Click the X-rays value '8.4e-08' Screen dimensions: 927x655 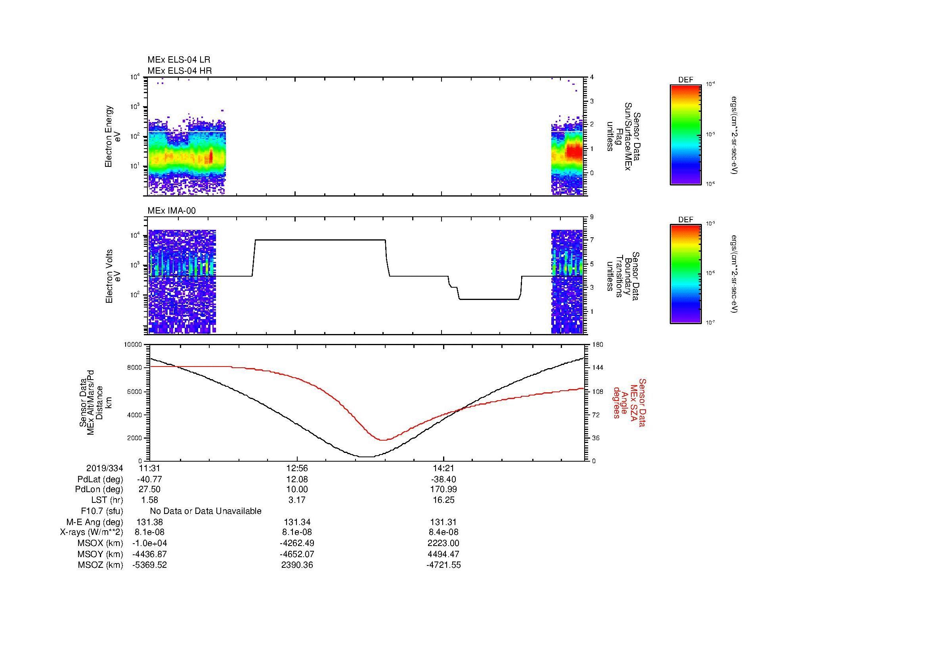coord(443,532)
